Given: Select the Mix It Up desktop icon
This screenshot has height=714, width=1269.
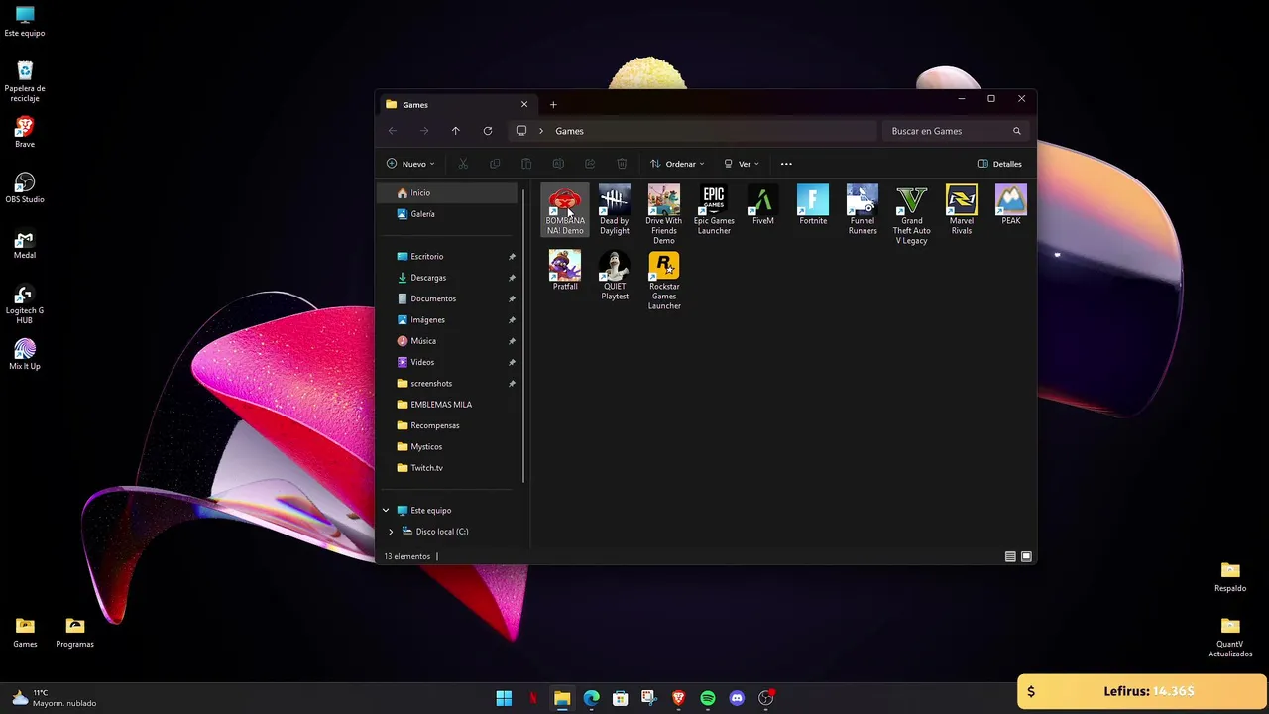Looking at the screenshot, I should click(25, 355).
